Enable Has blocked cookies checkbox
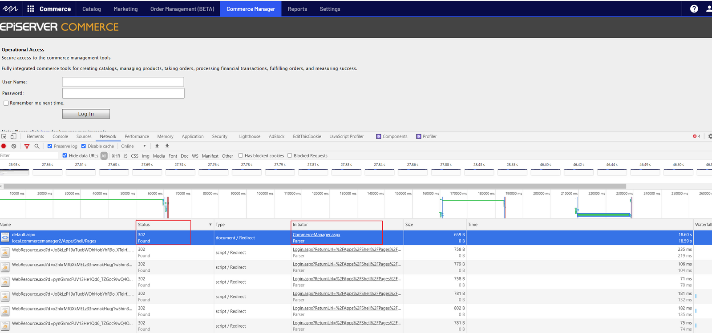This screenshot has width=712, height=333. point(241,155)
